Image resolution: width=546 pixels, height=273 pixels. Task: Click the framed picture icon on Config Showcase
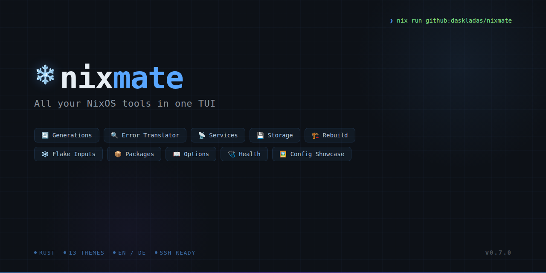click(282, 154)
